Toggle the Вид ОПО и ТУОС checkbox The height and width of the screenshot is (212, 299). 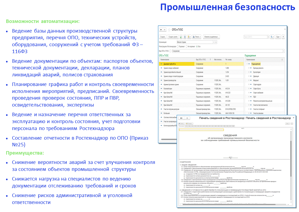170,51
